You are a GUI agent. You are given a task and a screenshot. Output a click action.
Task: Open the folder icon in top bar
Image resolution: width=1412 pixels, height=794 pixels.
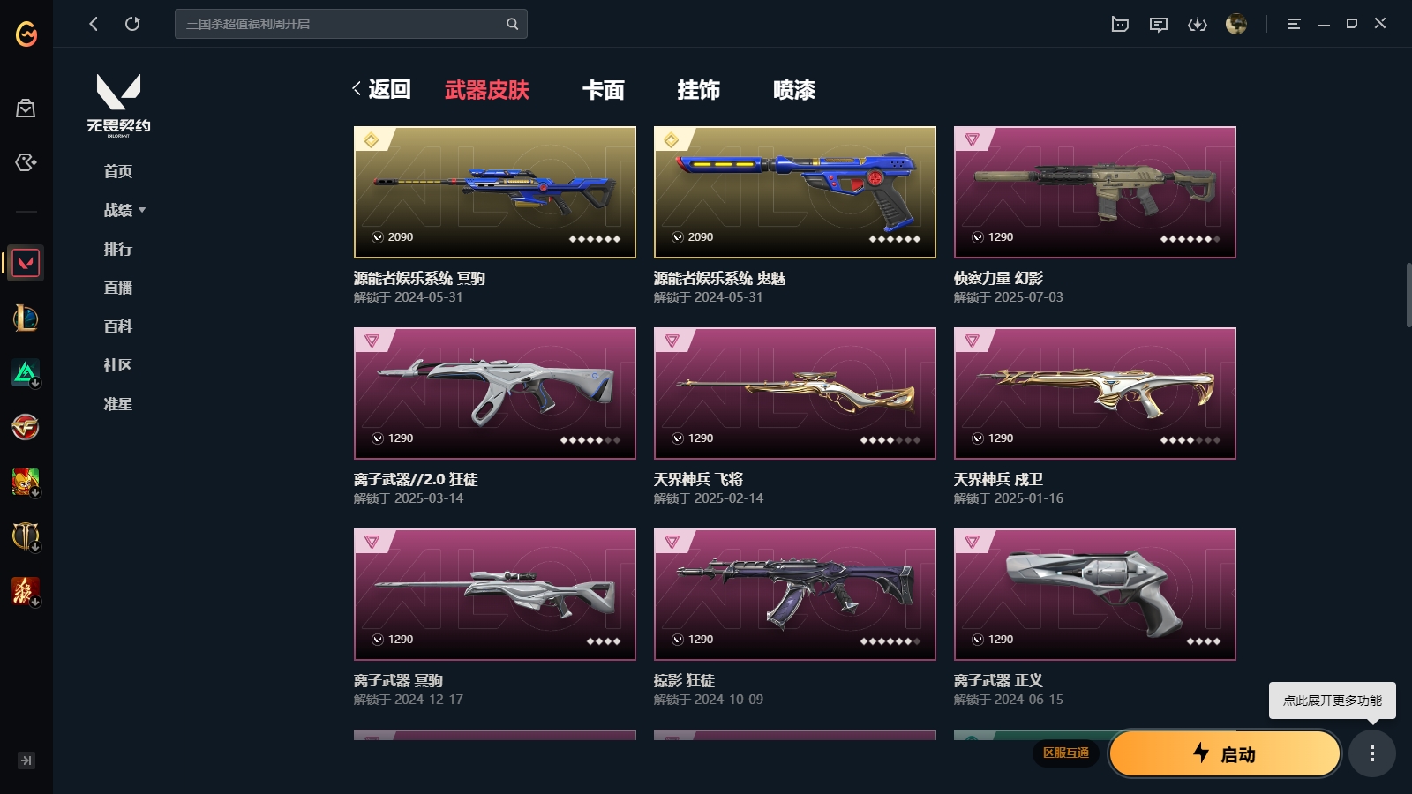[x=1120, y=24]
